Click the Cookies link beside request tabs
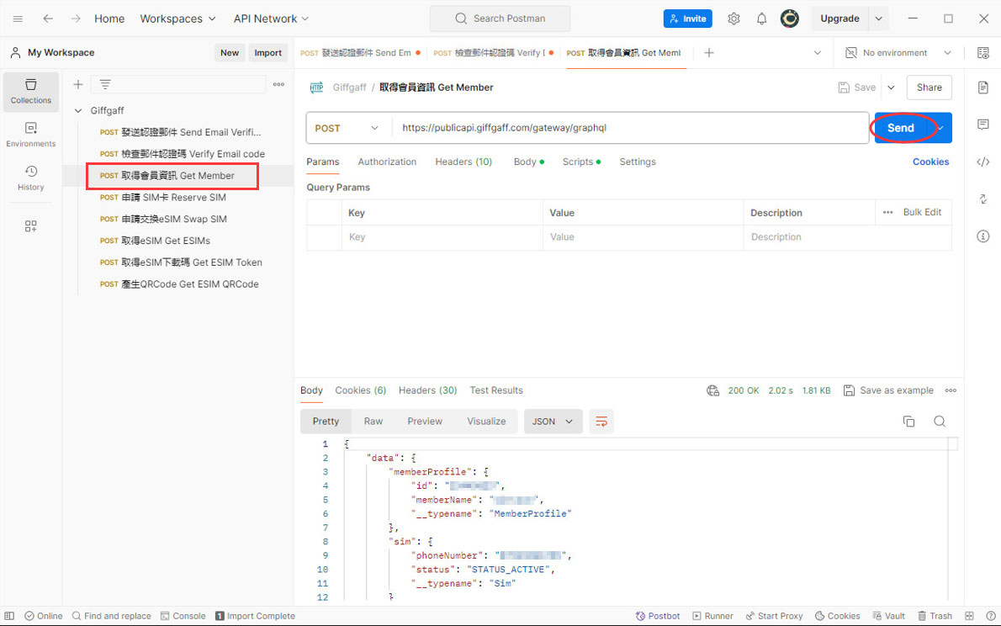The height and width of the screenshot is (626, 1001). (x=930, y=162)
